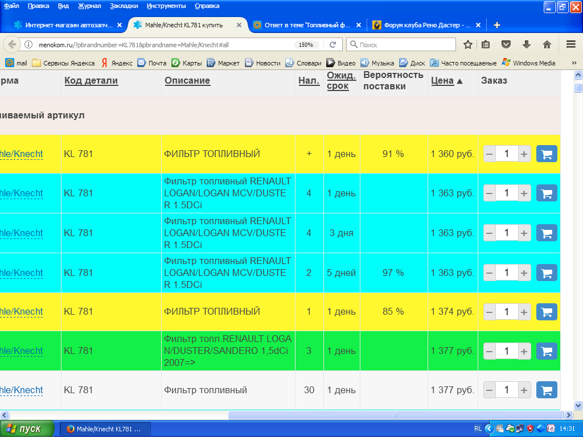
Task: Open the Карты bookmark
Action: click(186, 63)
